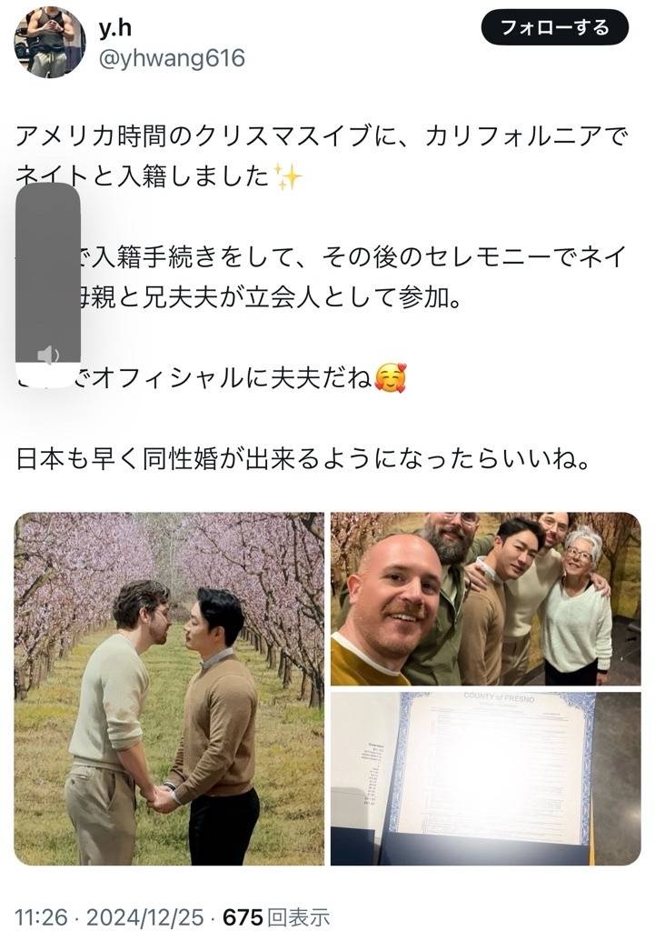Screen dimensions: 655x931
Task: Open the orchard photo of the couple holding hands
Action: [169, 689]
